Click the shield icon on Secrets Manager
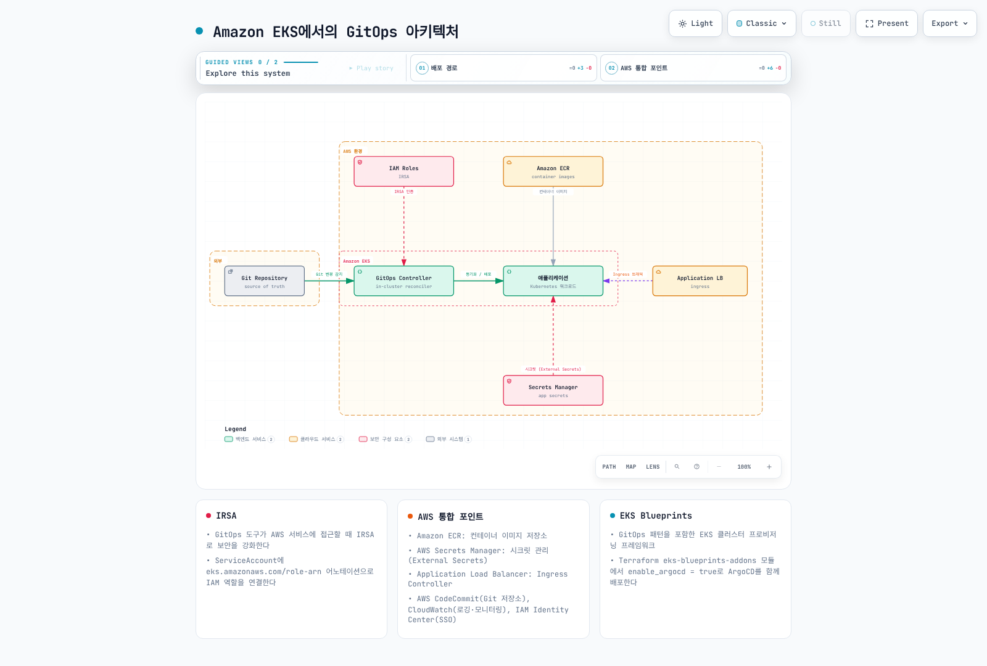The width and height of the screenshot is (987, 666). tap(509, 381)
